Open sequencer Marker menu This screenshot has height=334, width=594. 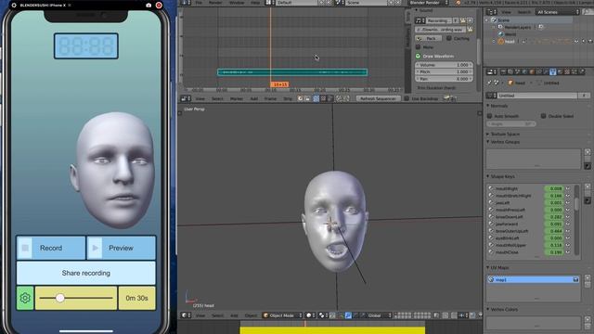[237, 98]
